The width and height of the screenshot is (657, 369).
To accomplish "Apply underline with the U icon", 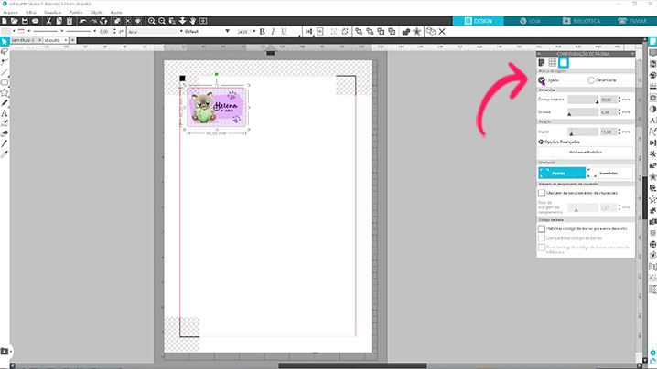I will 284,31.
